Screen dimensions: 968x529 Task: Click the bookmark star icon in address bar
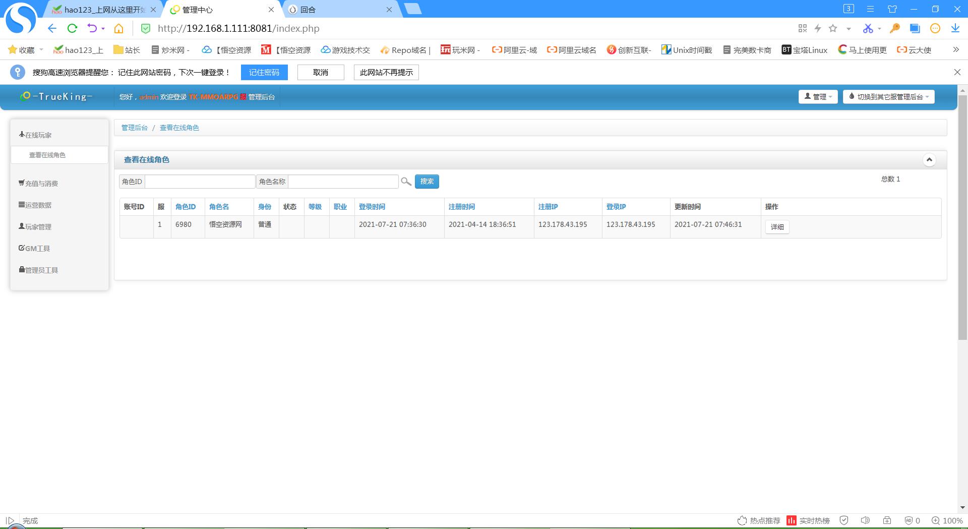point(833,28)
